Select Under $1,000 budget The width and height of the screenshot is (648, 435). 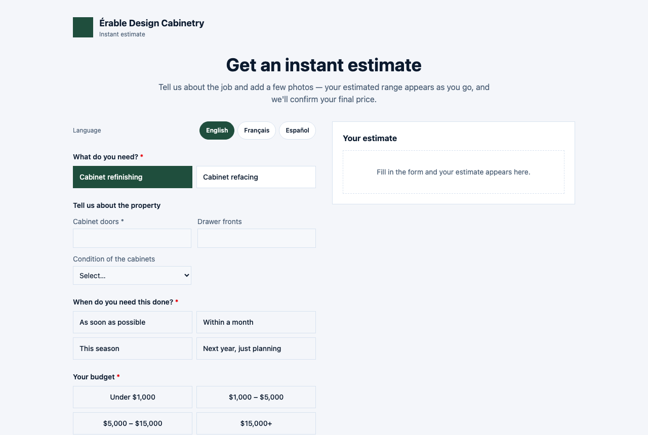point(133,397)
